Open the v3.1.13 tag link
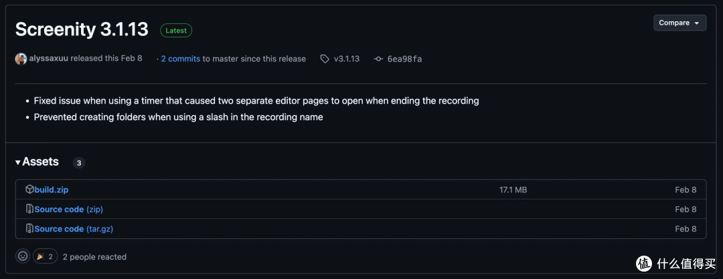This screenshot has height=279, width=723. pyautogui.click(x=347, y=59)
